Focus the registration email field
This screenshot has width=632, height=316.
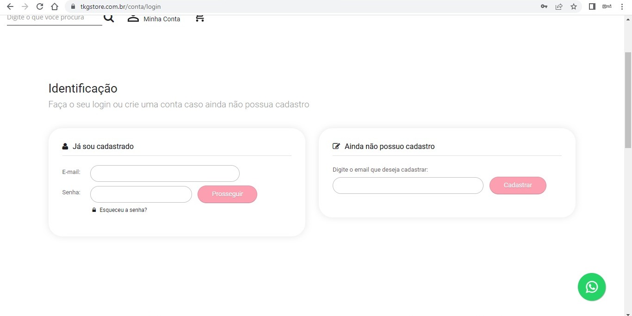(x=408, y=186)
